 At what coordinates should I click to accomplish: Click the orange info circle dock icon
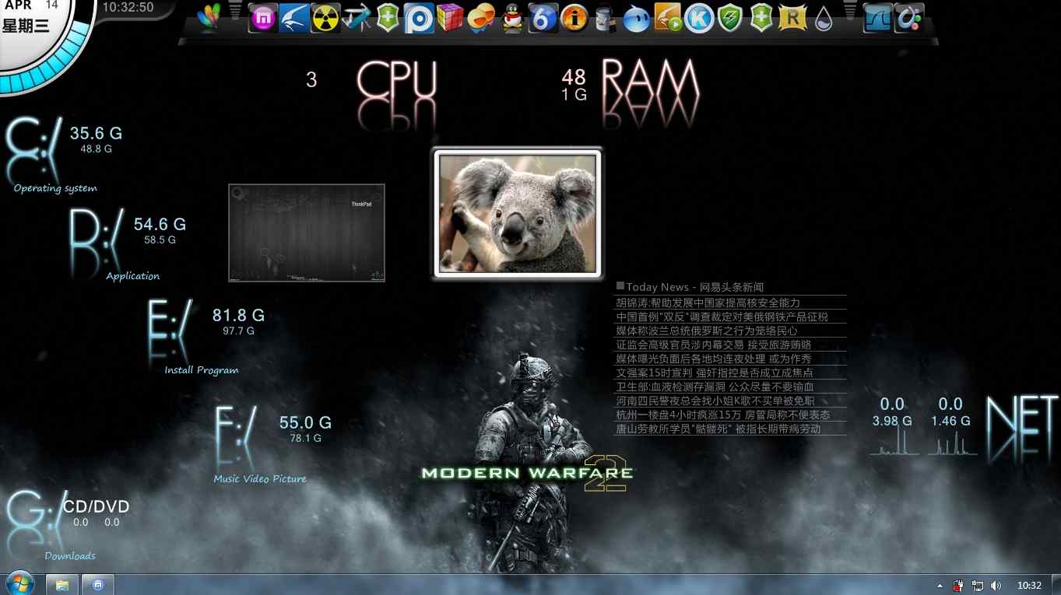(x=574, y=18)
